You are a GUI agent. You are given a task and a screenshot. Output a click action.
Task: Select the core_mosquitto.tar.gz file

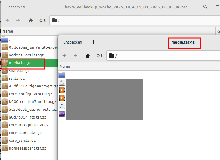pyautogui.click(x=29, y=125)
